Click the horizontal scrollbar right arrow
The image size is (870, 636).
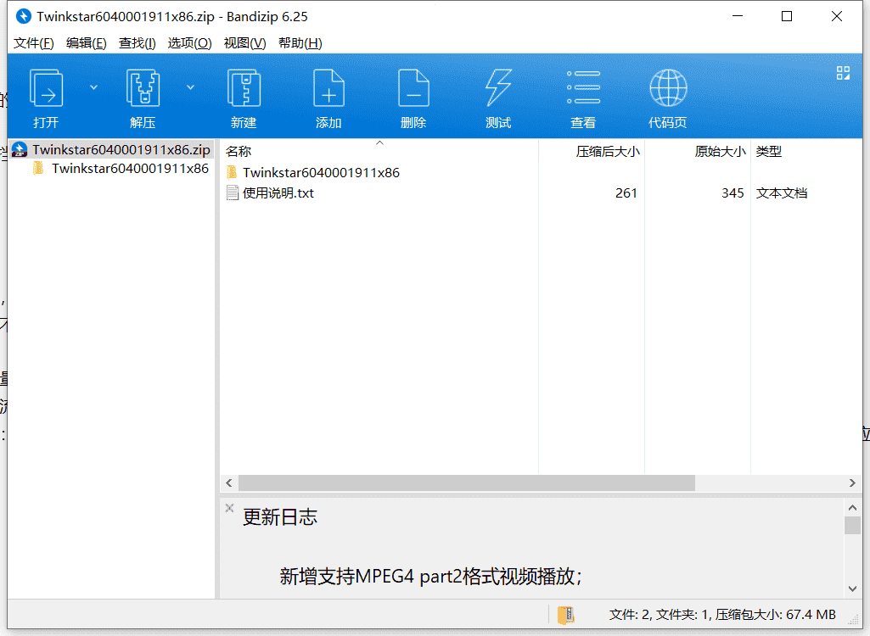(x=852, y=483)
